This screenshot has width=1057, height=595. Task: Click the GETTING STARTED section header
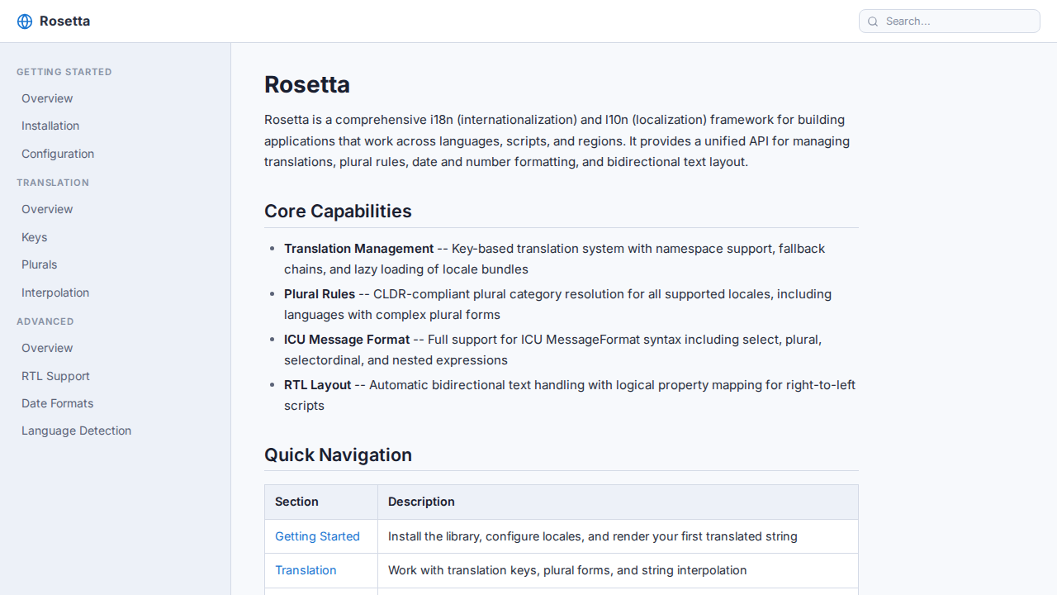click(x=64, y=72)
